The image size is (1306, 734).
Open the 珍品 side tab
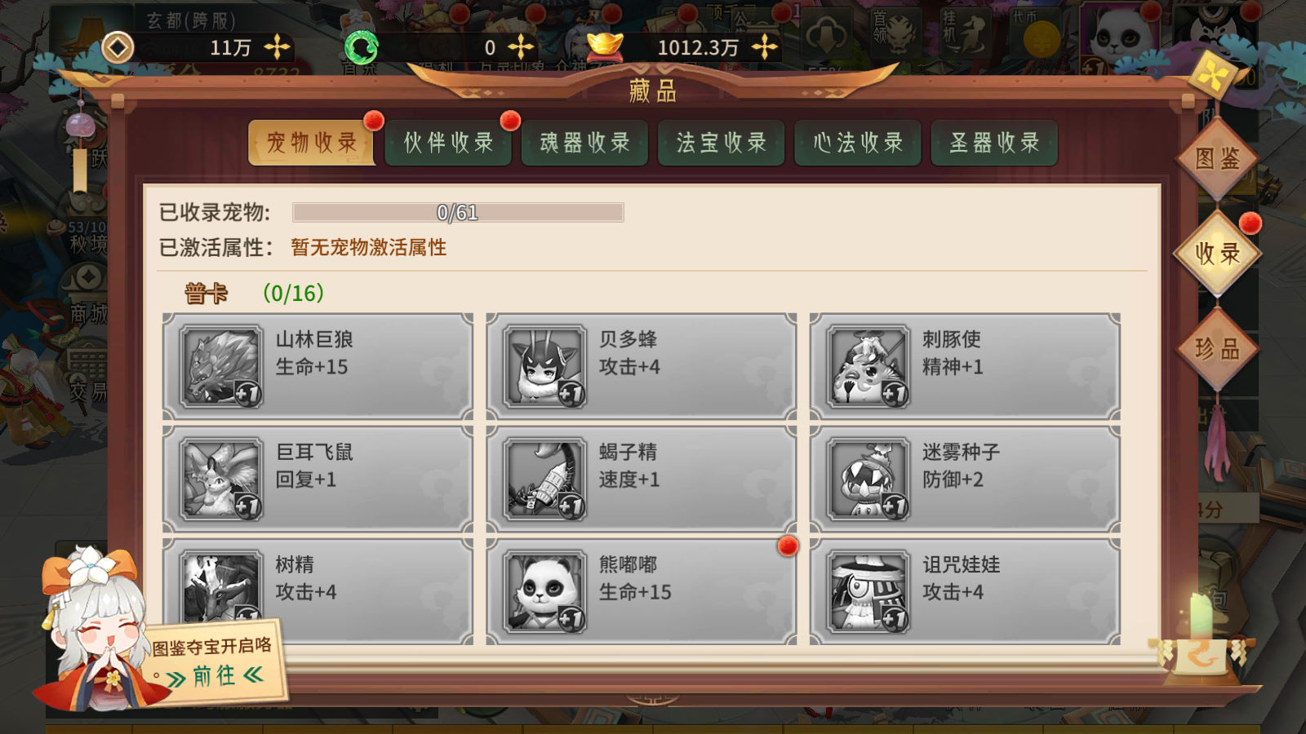1217,349
